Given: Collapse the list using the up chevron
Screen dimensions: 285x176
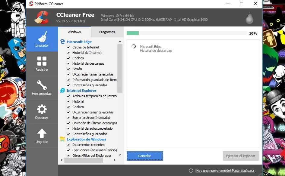Looking at the screenshot, I should tap(120, 41).
